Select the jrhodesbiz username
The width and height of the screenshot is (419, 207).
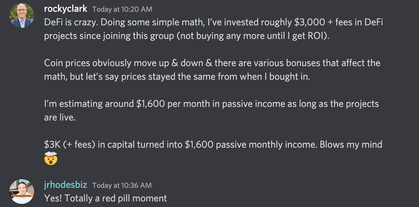pyautogui.click(x=66, y=185)
